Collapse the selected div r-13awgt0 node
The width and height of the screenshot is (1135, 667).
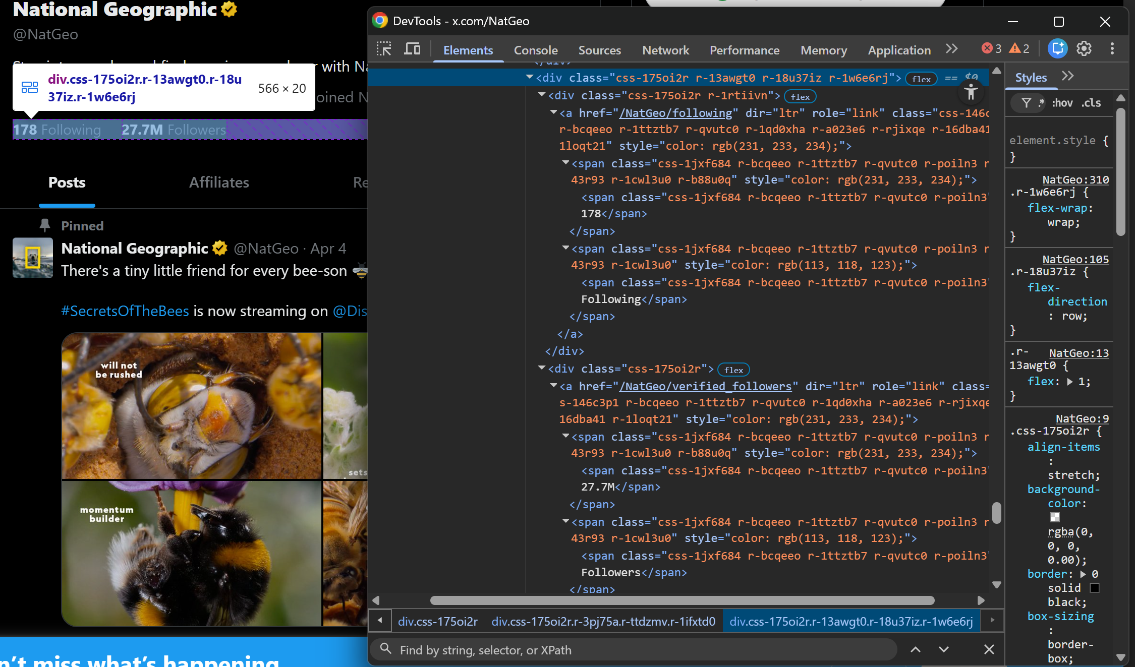point(529,77)
